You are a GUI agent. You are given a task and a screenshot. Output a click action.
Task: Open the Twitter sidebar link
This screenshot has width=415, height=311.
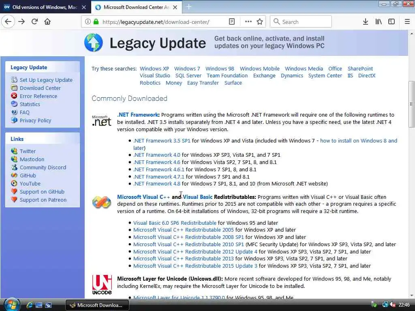pos(28,151)
